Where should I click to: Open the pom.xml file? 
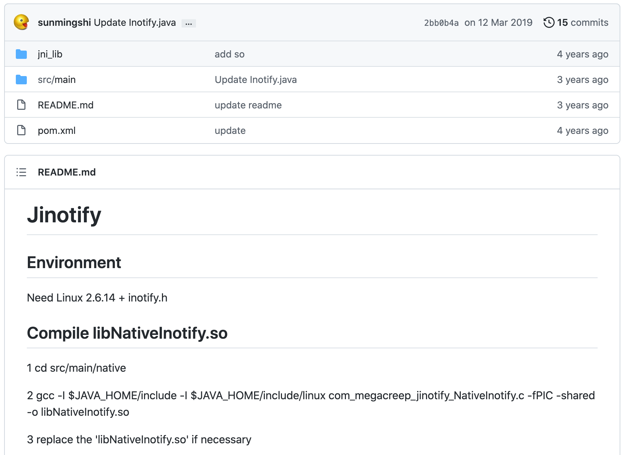[x=57, y=130]
